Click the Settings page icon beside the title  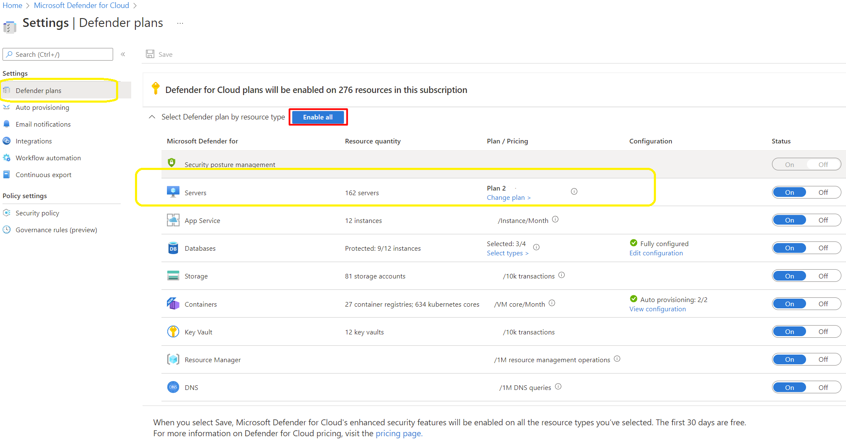tap(9, 27)
